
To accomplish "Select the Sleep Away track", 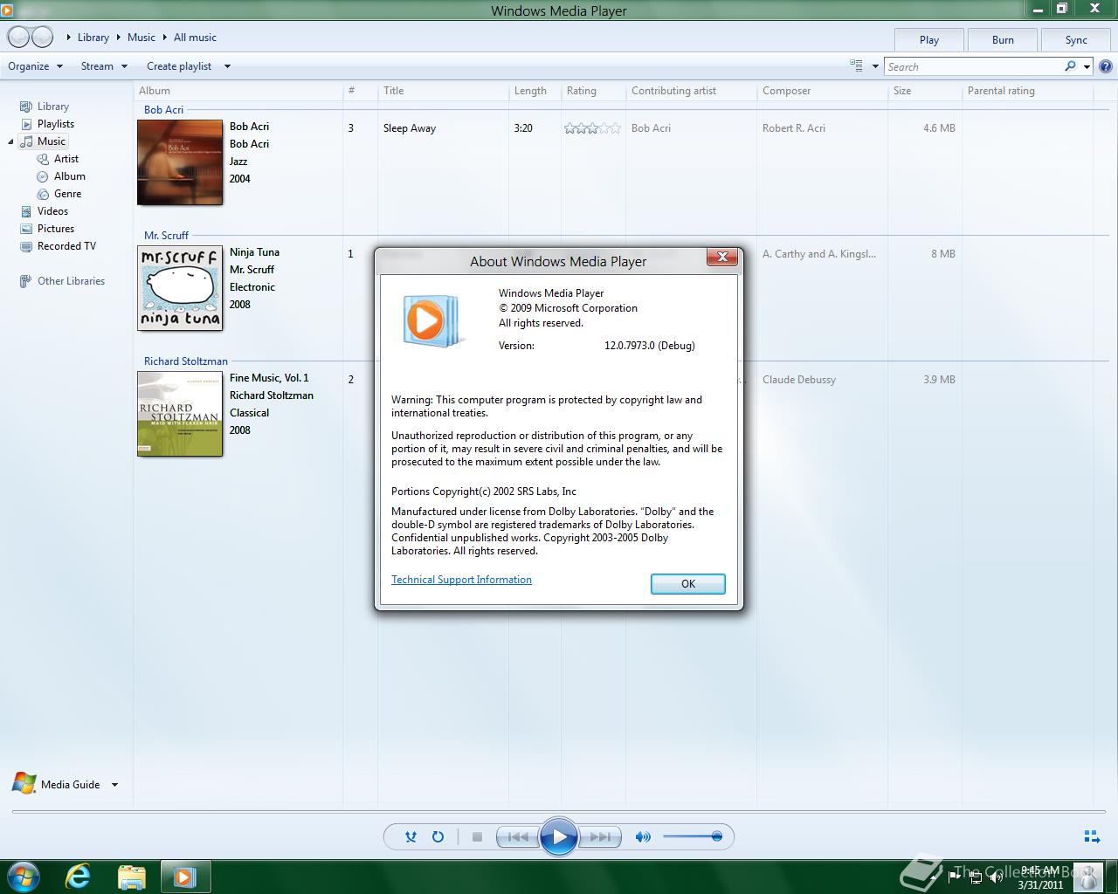I will coord(409,128).
